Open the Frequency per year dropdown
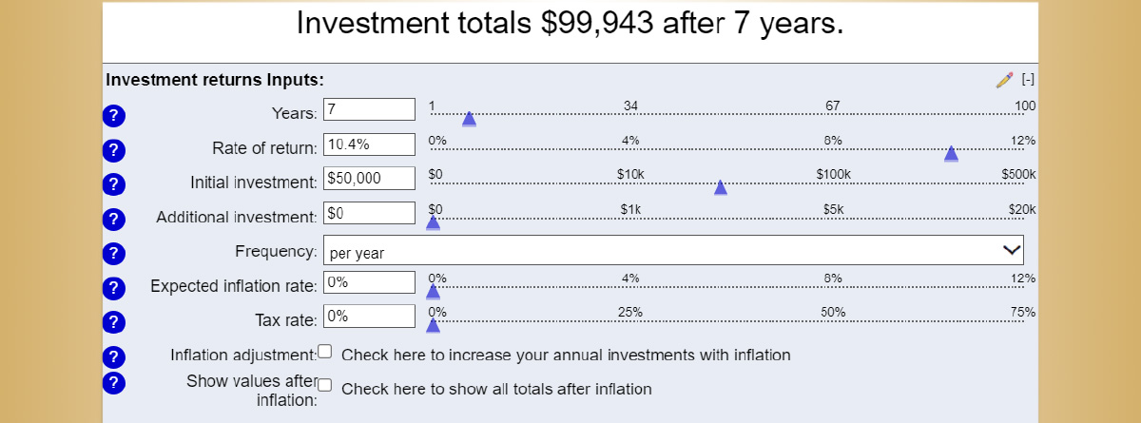 674,251
